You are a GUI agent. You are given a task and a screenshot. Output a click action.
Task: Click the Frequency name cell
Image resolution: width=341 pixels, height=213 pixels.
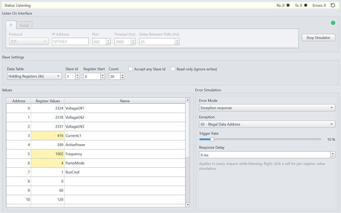(x=125, y=154)
